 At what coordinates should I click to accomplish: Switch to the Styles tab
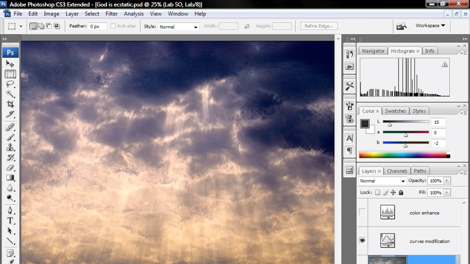pyautogui.click(x=419, y=111)
